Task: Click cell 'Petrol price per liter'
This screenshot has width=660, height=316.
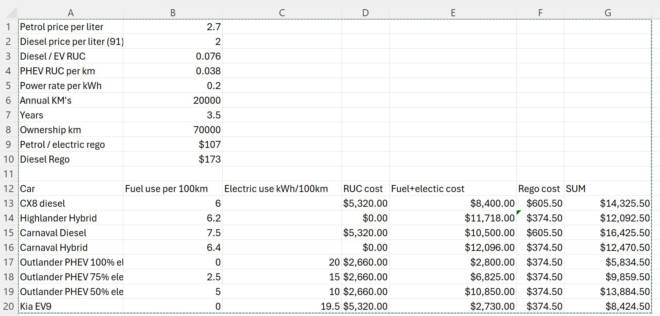Action: click(x=71, y=27)
